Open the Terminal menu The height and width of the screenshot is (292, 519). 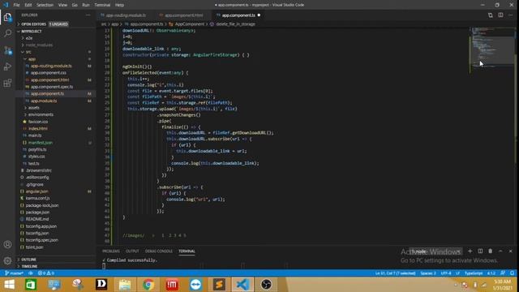coord(102,5)
